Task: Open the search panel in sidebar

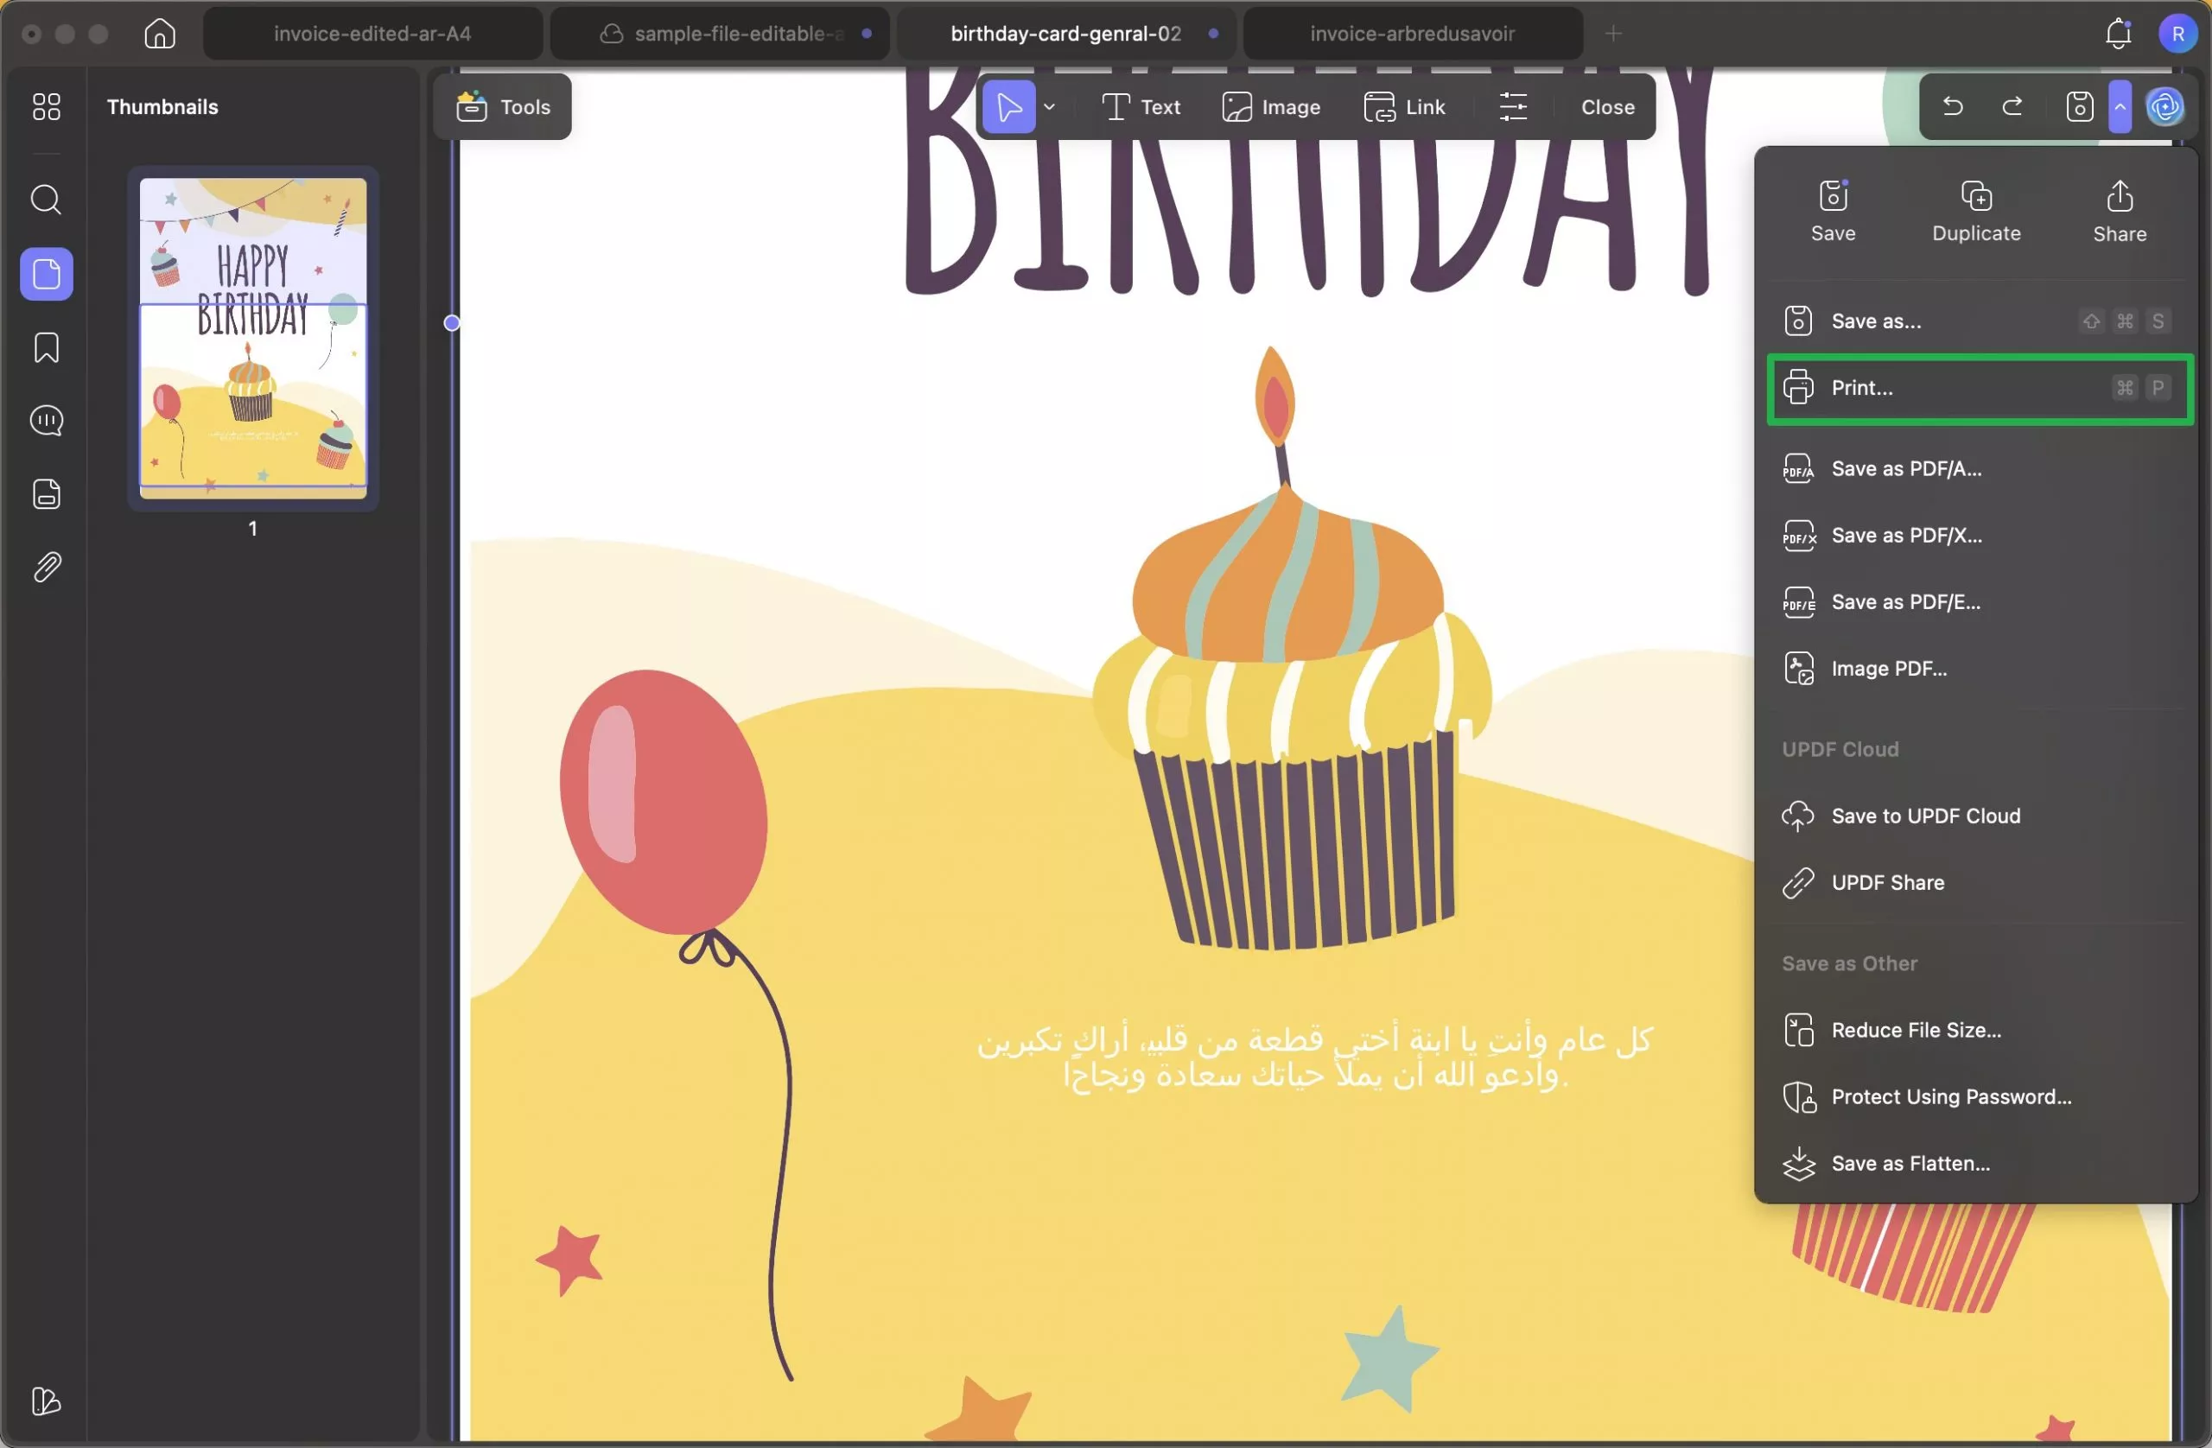Action: coord(46,200)
